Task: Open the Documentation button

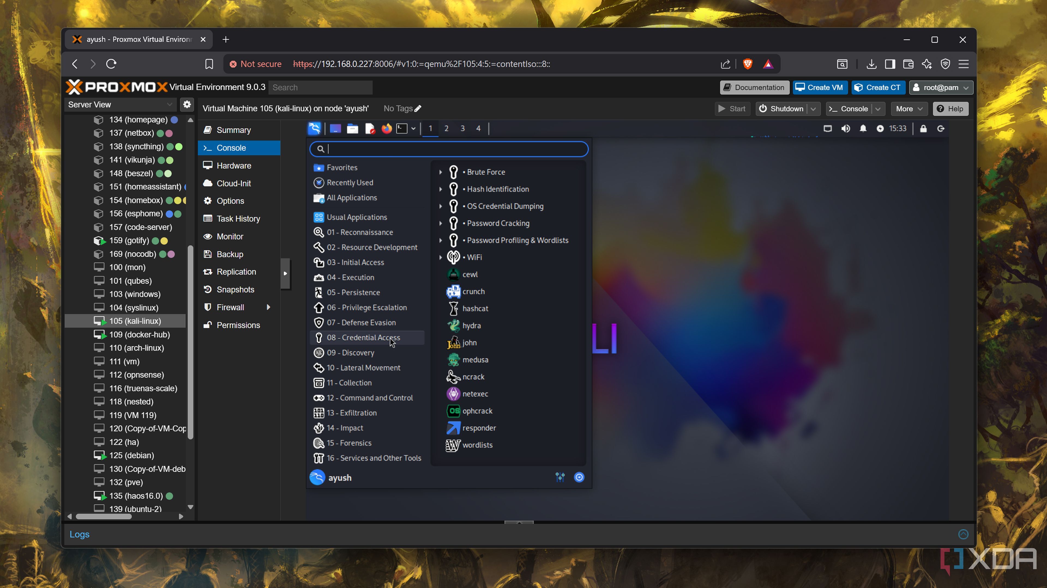Action: [x=754, y=87]
